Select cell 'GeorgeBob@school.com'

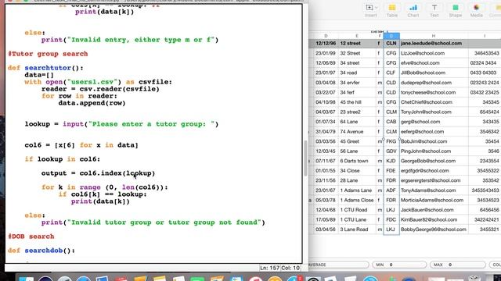(x=428, y=161)
